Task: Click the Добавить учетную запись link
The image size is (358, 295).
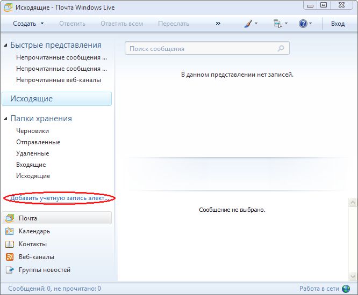Action: pyautogui.click(x=60, y=198)
